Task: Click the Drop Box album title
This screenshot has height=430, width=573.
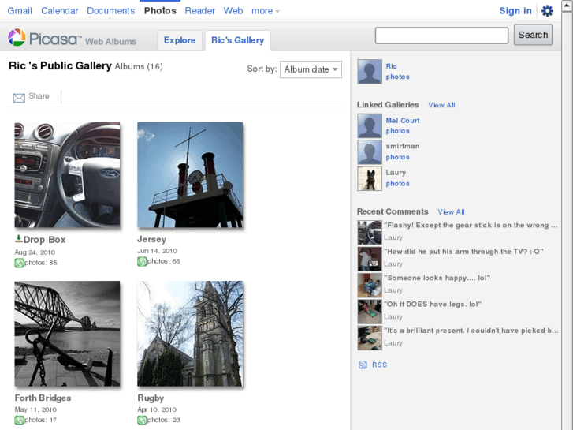Action: coord(45,240)
